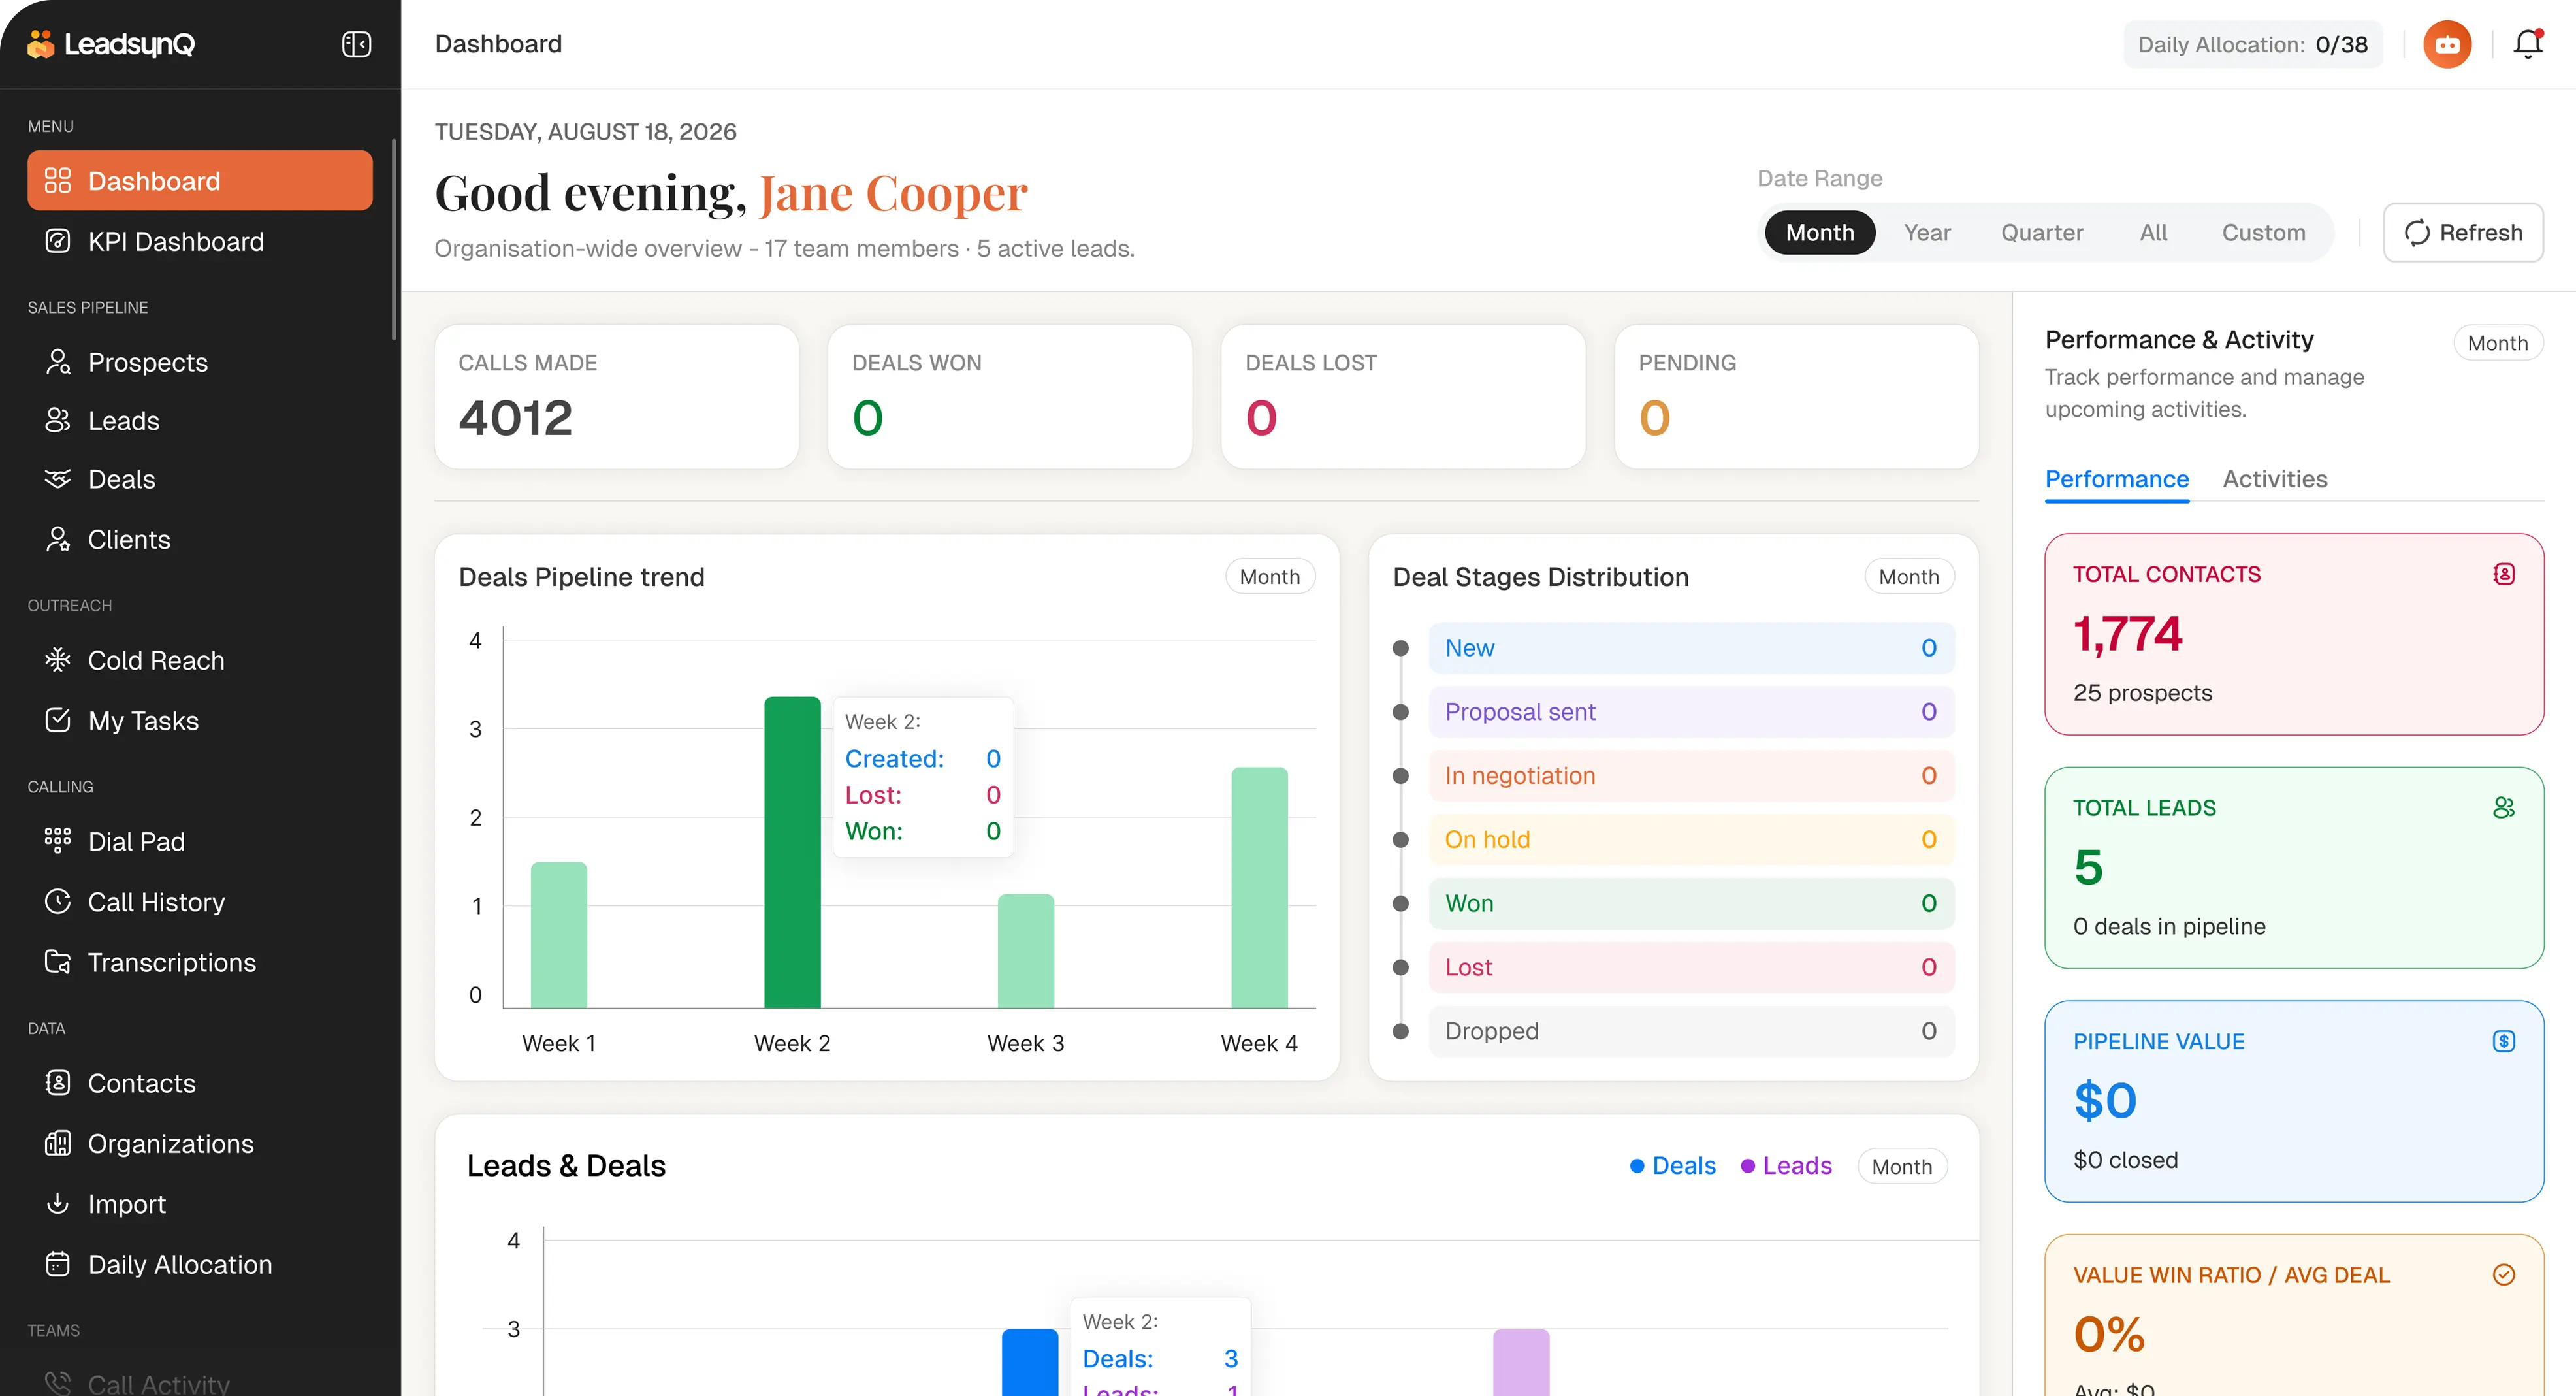Open the orange bot avatar menu
Screen dimensions: 2576x1396
(x=2447, y=44)
